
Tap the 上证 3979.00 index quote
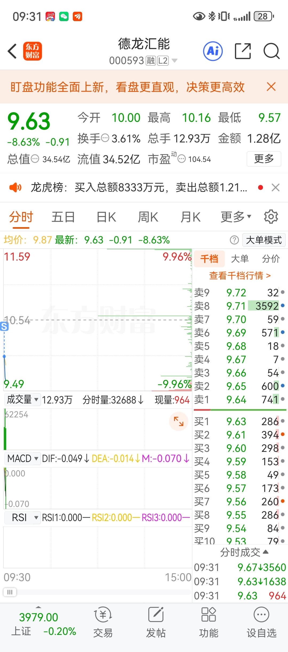pyautogui.click(x=43, y=624)
